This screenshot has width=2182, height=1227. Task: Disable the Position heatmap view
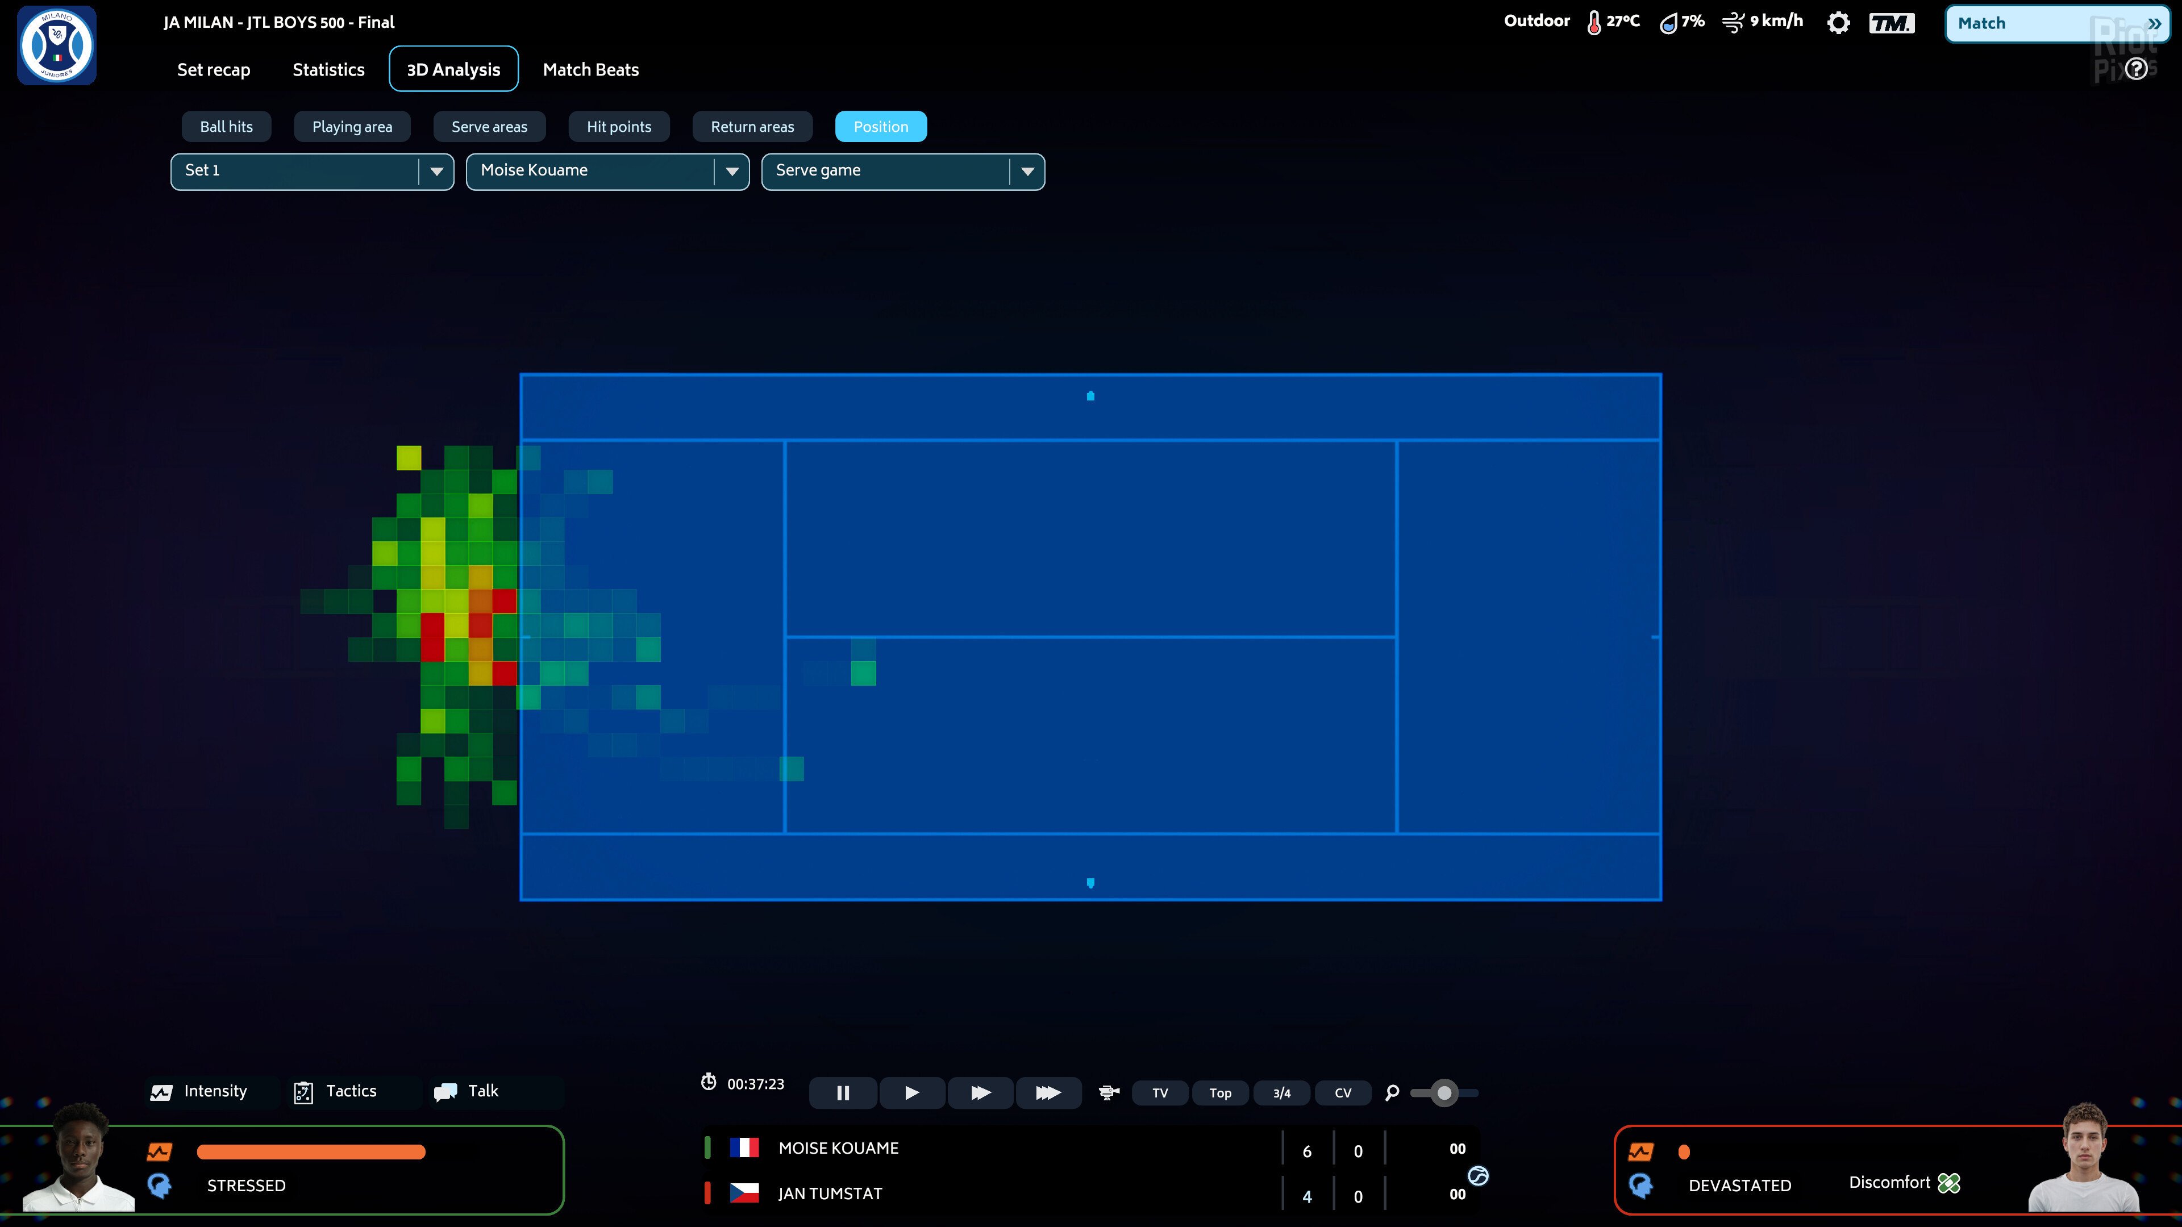pos(881,126)
